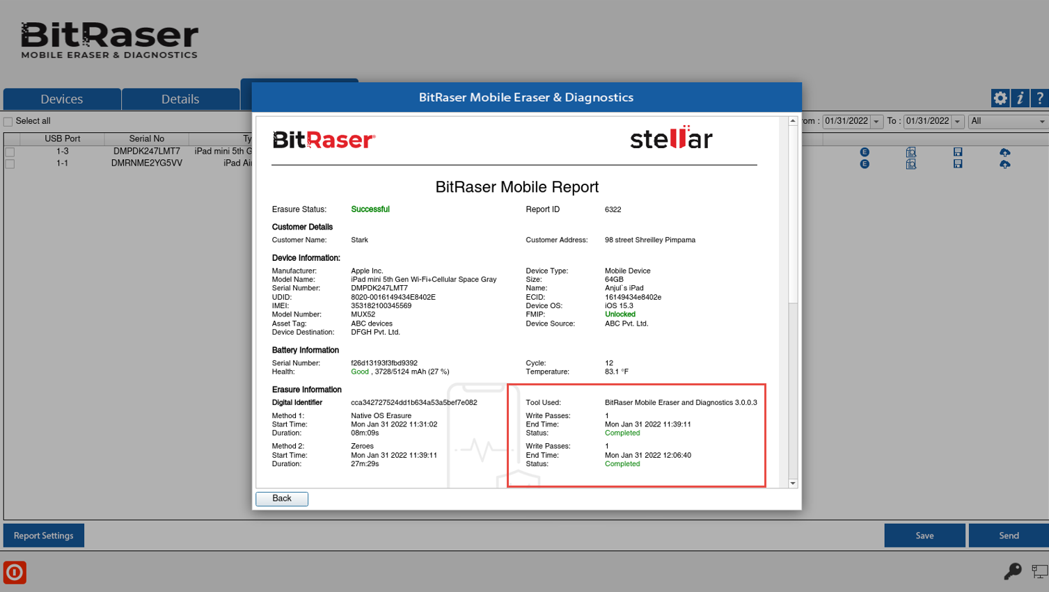This screenshot has width=1049, height=592.
Task: Click Method 2 value Zeroes
Action: [x=363, y=447]
